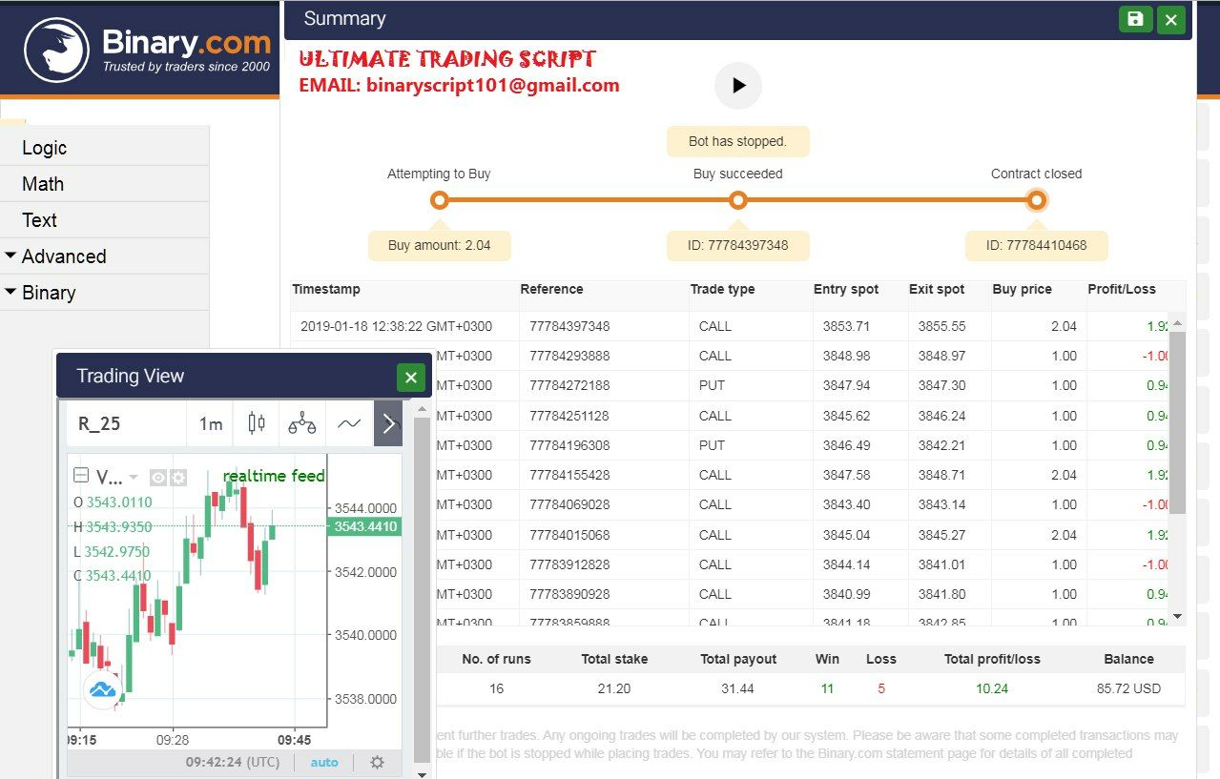The height and width of the screenshot is (779, 1220).
Task: Click the 85.72 USD balance value
Action: tap(1128, 688)
